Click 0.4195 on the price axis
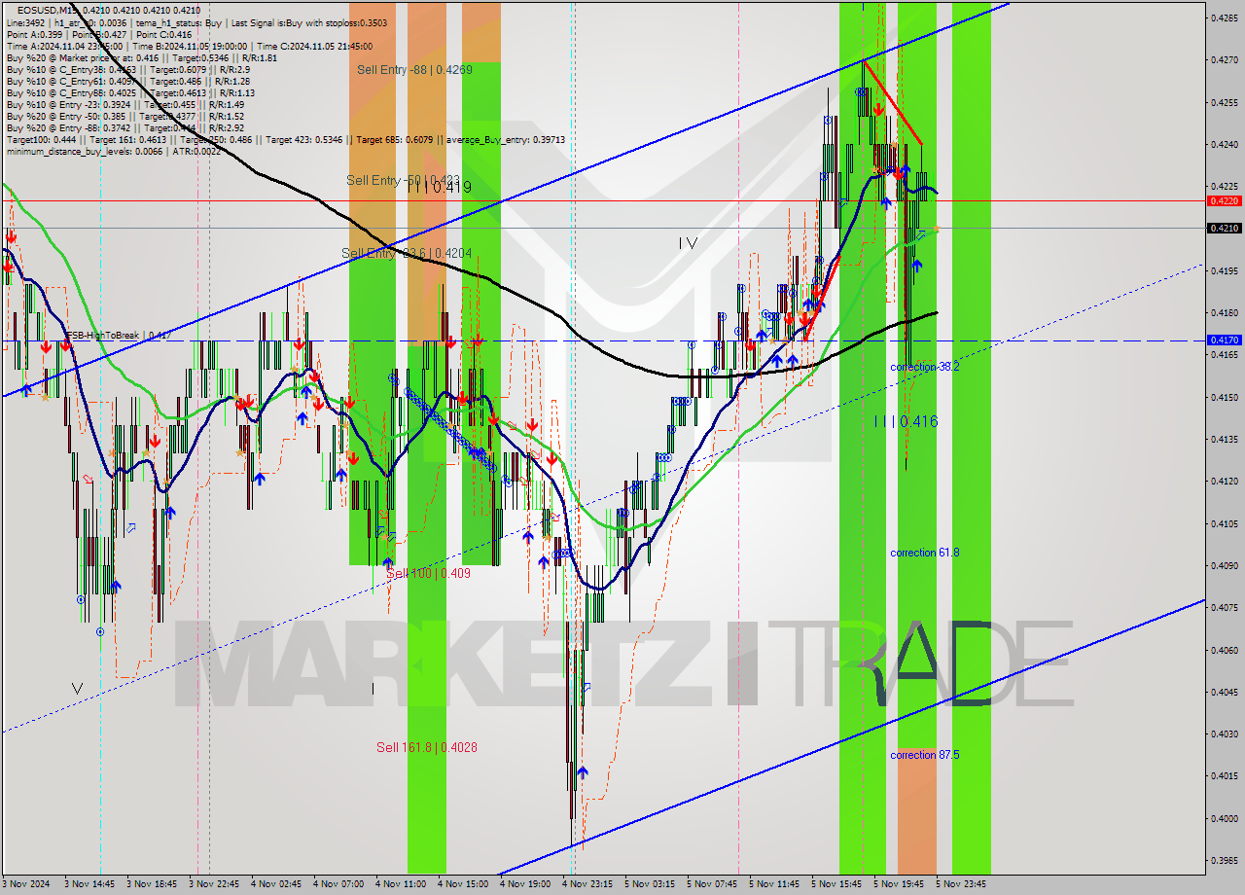The image size is (1245, 895). pyautogui.click(x=1224, y=270)
